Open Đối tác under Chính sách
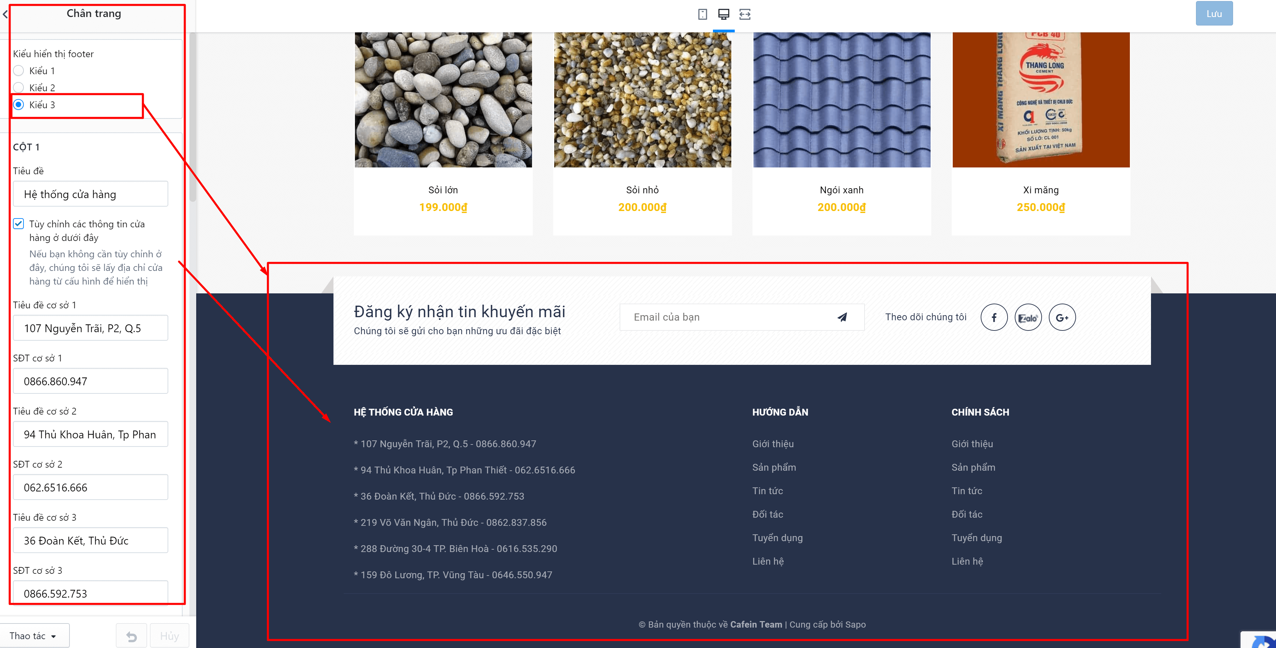 click(967, 514)
